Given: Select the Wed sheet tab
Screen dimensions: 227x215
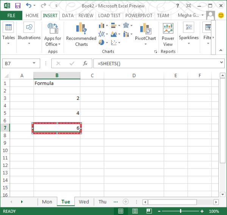Looking at the screenshot, I should [84, 202].
